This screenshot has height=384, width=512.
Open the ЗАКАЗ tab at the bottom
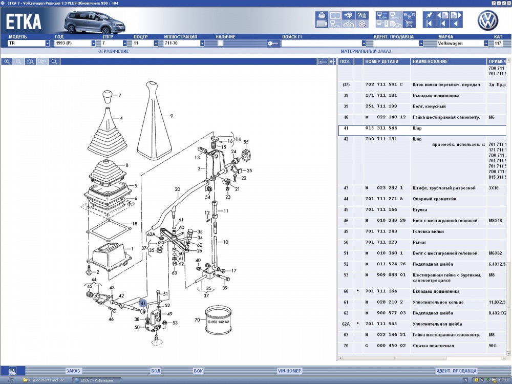coord(73,371)
